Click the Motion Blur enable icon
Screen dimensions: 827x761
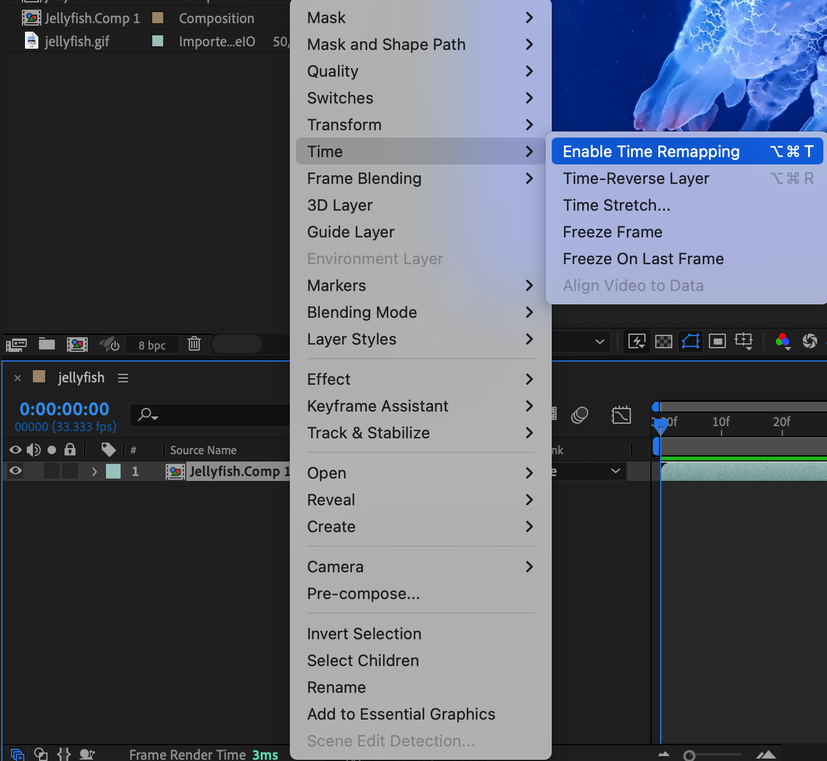pos(580,416)
